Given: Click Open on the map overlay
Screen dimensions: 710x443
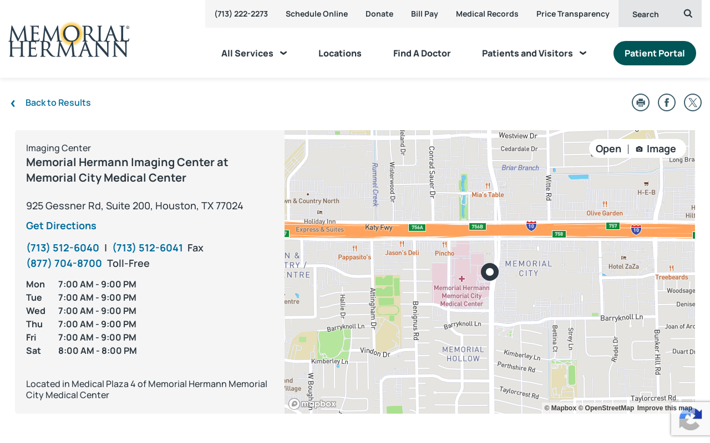Looking at the screenshot, I should coord(608,149).
